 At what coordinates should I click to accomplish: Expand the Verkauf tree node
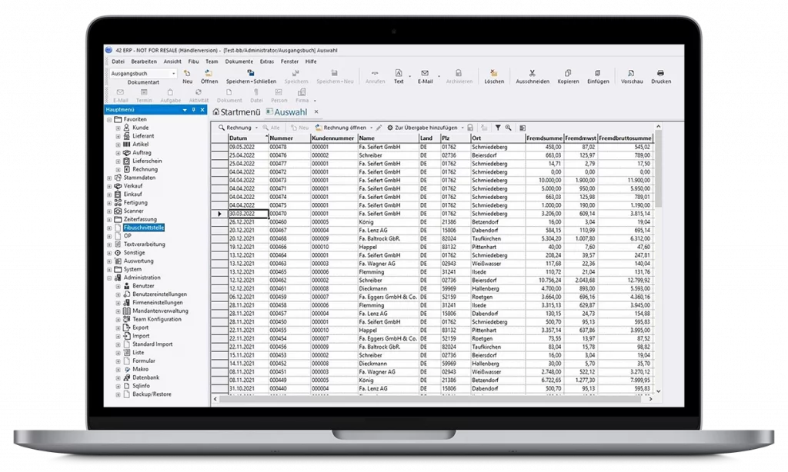tap(109, 186)
